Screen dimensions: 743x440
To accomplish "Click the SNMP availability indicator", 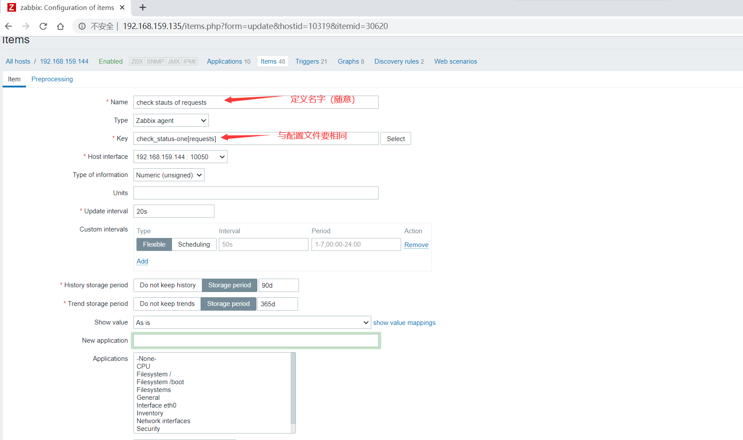I will (155, 61).
